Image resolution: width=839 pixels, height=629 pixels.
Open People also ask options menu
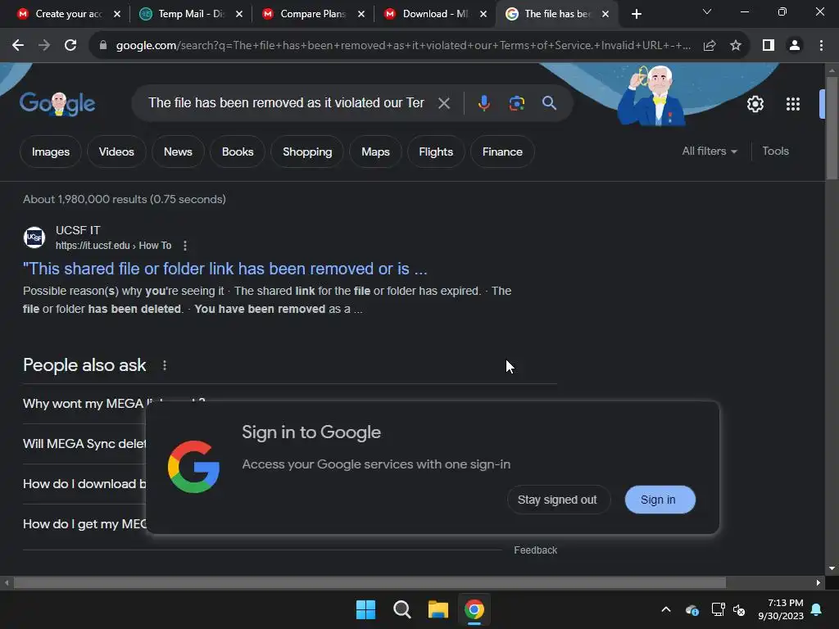[164, 365]
